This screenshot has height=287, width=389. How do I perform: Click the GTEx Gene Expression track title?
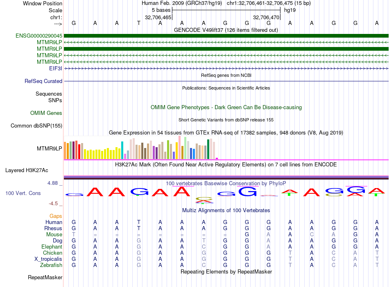pos(226,132)
